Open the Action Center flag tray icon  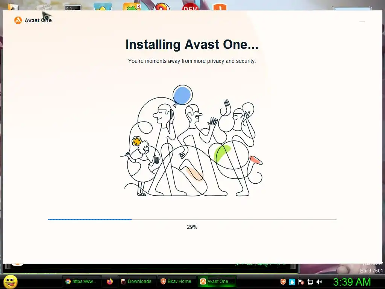point(301,281)
